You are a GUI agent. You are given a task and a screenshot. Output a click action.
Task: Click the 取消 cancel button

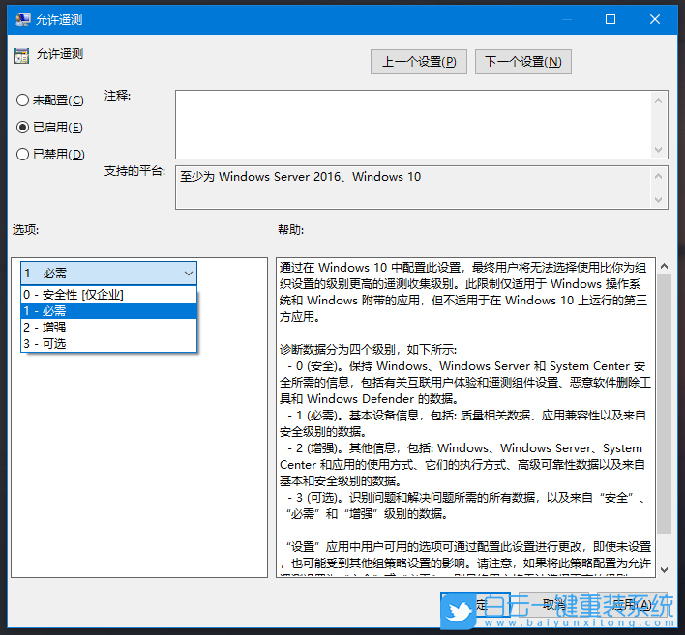click(x=554, y=605)
